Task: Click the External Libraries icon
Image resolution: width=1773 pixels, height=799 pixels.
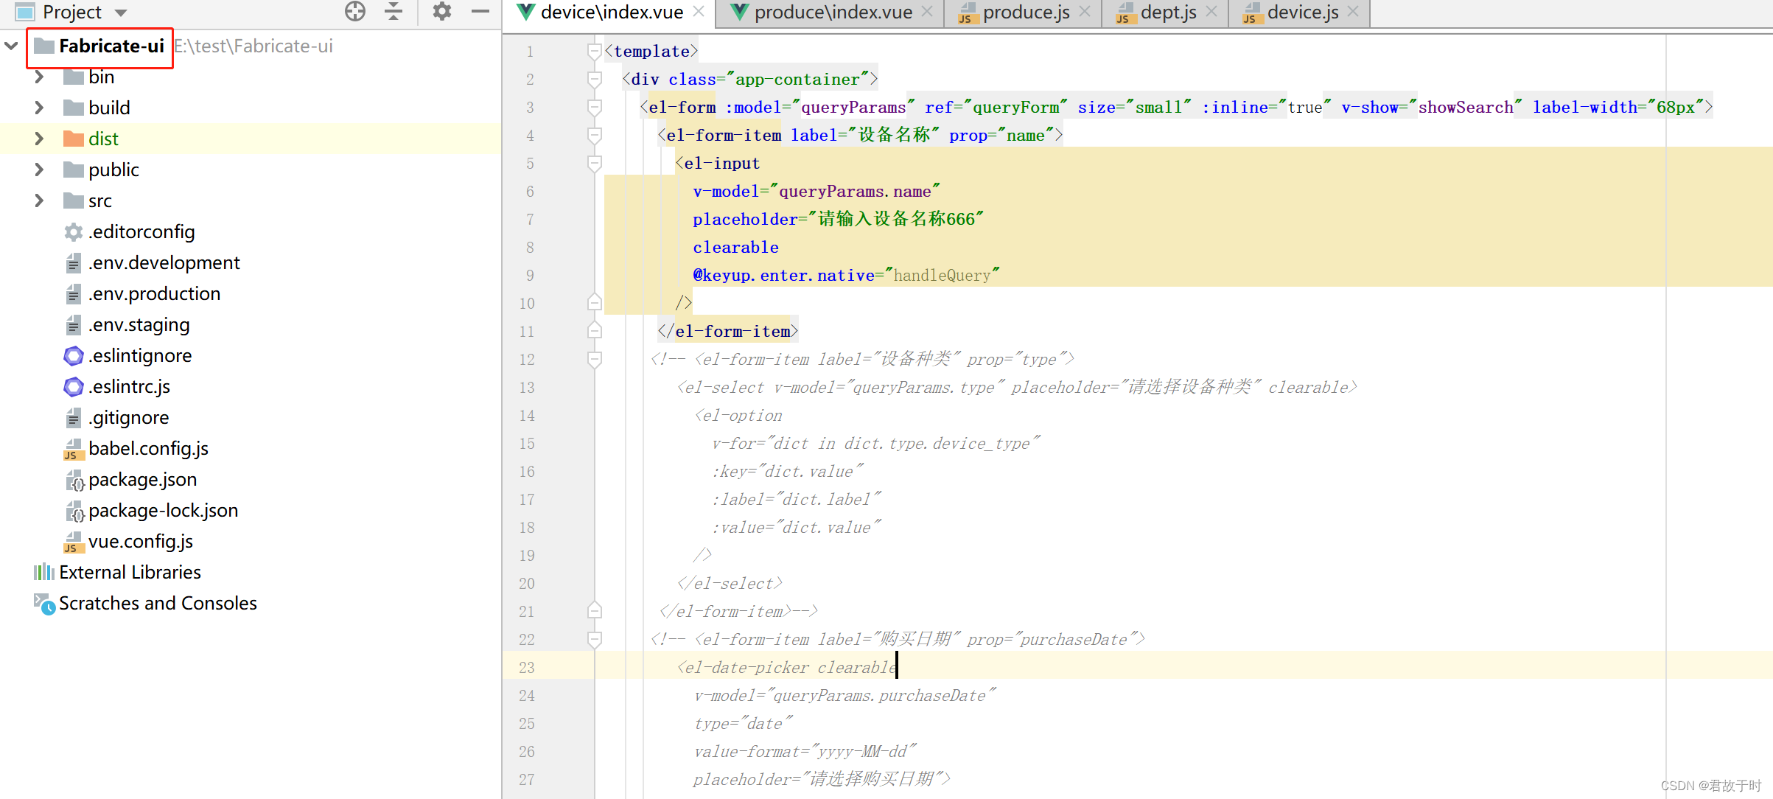Action: pyautogui.click(x=43, y=572)
